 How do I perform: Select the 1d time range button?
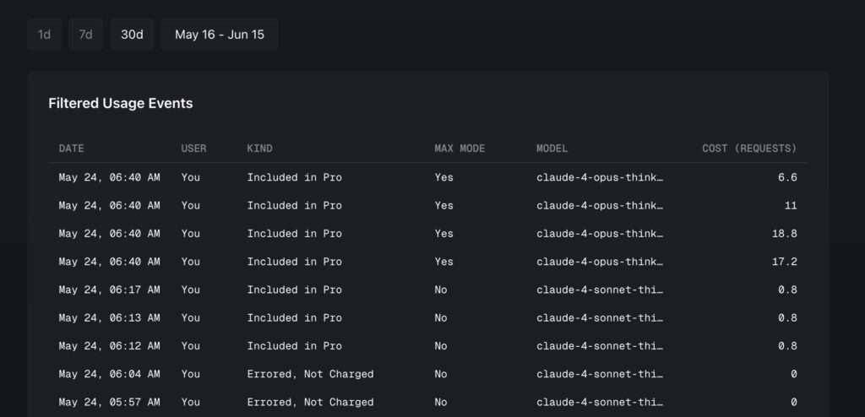tap(44, 35)
